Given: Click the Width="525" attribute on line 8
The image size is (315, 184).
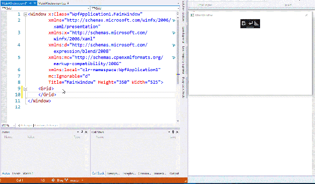Looking at the screenshot, I should [146, 82].
